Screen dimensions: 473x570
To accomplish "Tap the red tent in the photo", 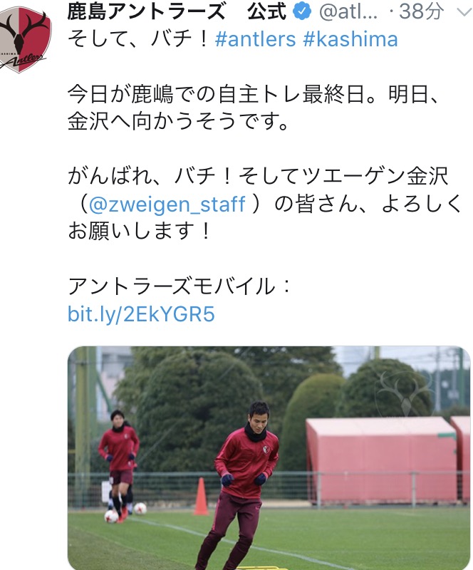I will point(380,460).
